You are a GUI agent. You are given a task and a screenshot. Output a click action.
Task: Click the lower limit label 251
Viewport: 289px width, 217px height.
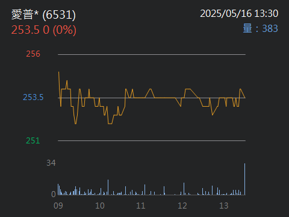point(33,140)
